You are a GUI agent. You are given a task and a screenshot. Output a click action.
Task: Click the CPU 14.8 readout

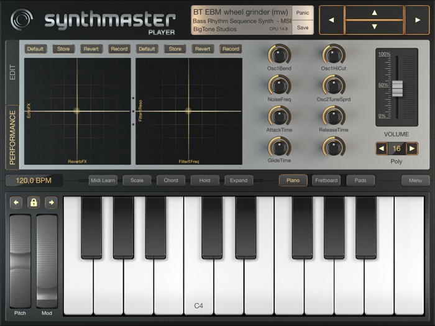coord(278,29)
